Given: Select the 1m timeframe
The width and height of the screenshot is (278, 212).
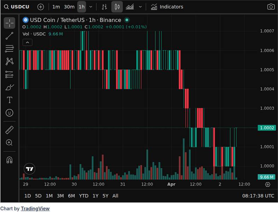Looking at the screenshot, I should point(56,7).
